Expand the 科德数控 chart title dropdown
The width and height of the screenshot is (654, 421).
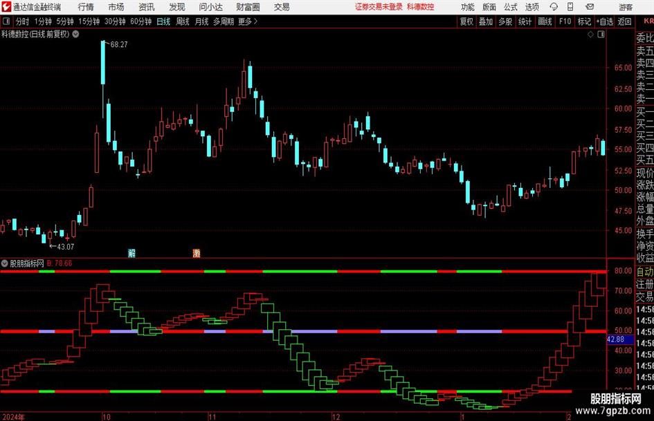75,34
